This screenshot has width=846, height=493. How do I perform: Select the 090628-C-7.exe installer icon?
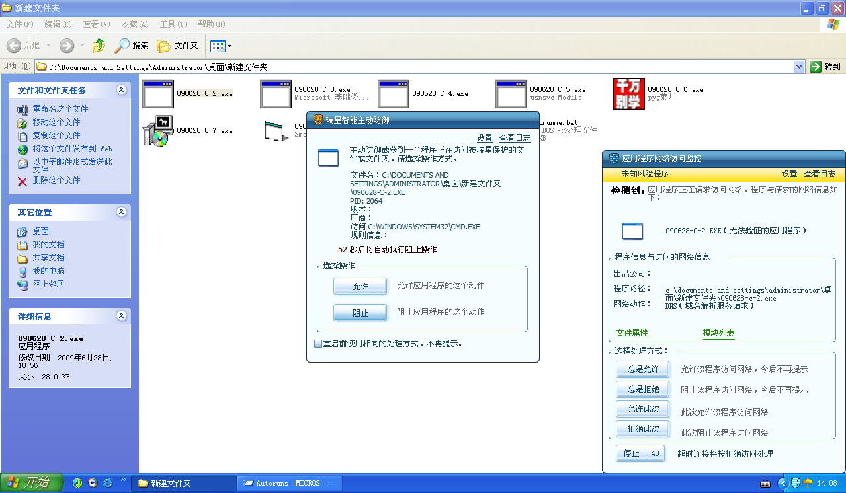[158, 130]
